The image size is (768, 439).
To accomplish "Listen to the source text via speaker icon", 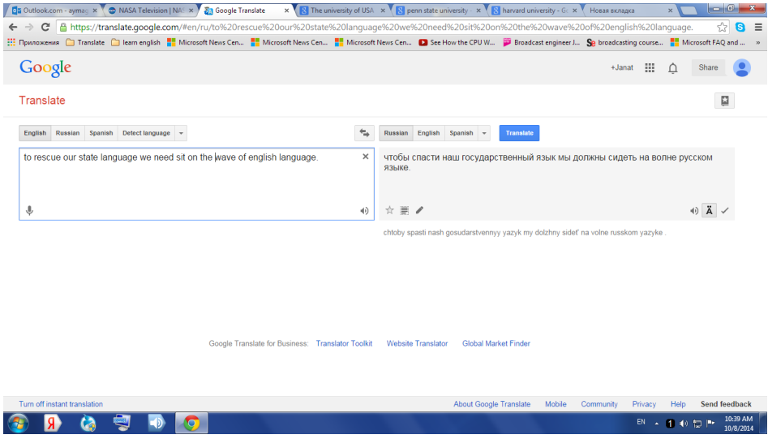I will click(364, 211).
